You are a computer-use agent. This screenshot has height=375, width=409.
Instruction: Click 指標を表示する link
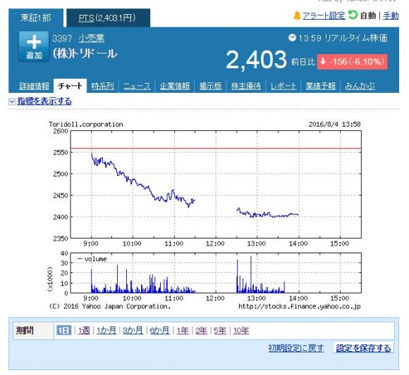tap(44, 101)
